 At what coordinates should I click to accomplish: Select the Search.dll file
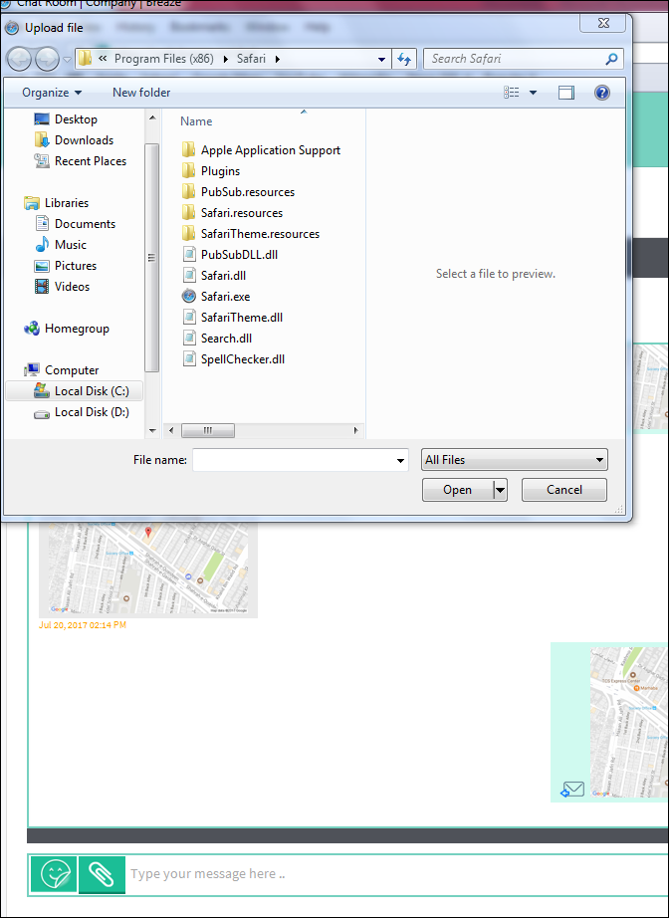tap(217, 339)
